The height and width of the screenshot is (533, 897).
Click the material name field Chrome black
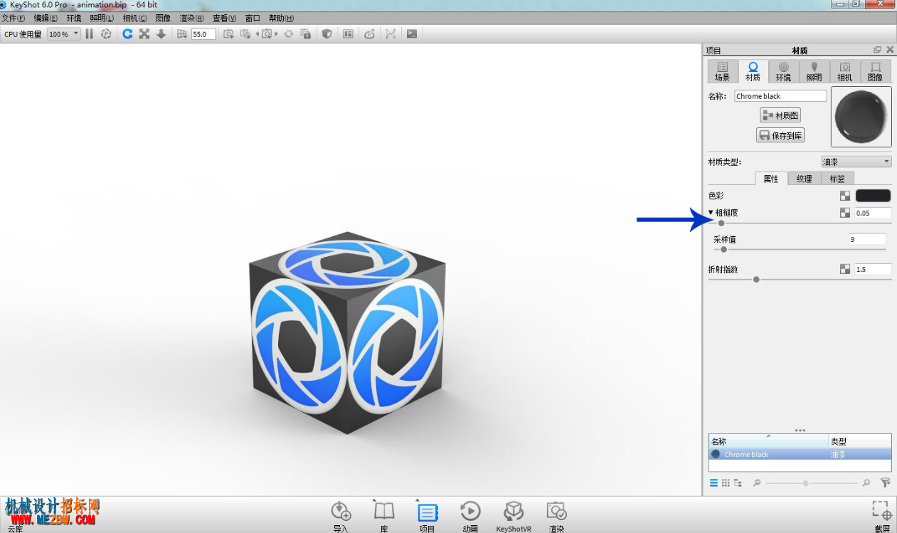point(780,96)
